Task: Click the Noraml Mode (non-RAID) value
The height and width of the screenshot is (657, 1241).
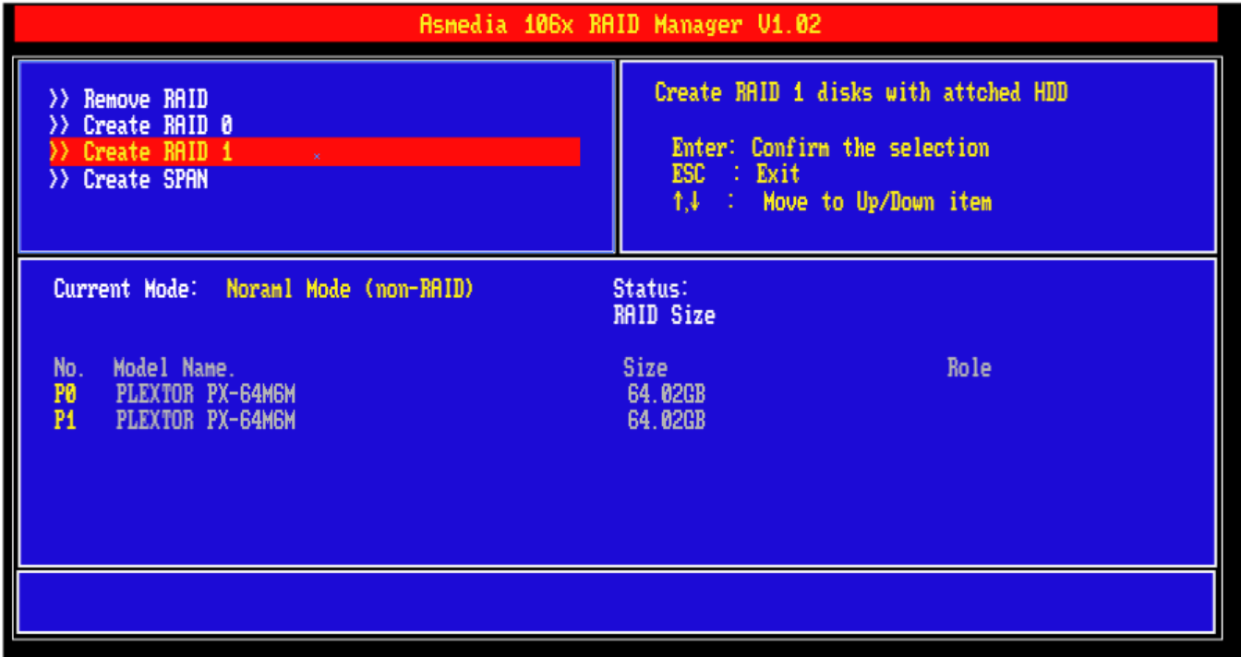Action: tap(350, 290)
